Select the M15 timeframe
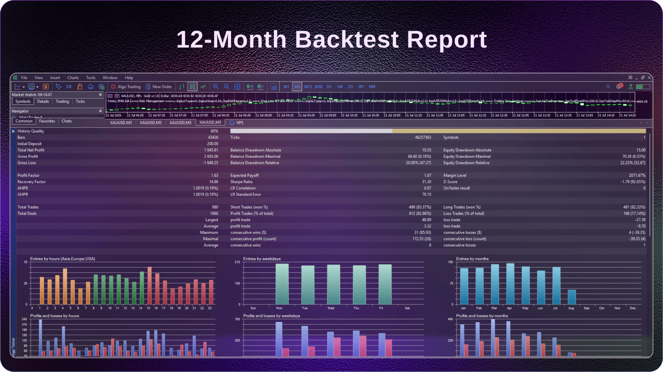Image resolution: width=663 pixels, height=372 pixels. tap(308, 87)
